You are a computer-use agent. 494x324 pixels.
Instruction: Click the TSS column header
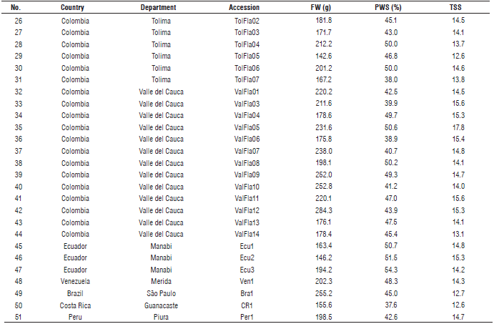(455, 6)
